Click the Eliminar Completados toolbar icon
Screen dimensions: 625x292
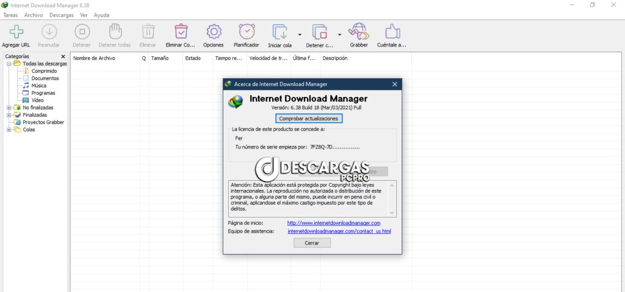181,32
